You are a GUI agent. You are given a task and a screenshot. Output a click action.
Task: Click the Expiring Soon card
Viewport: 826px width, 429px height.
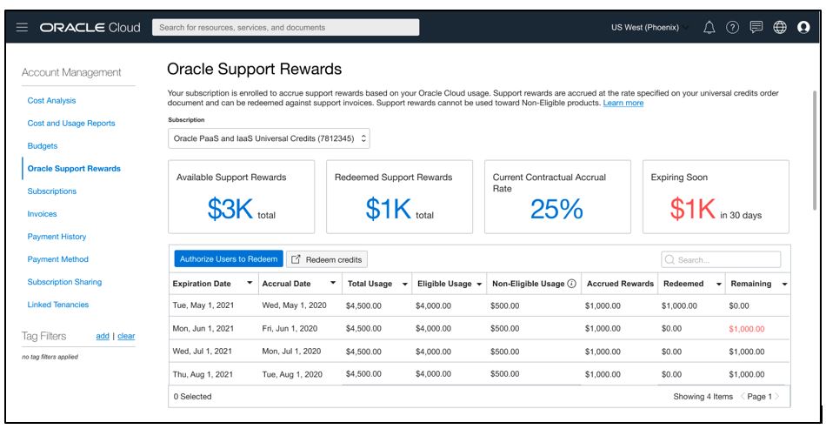[716, 197]
